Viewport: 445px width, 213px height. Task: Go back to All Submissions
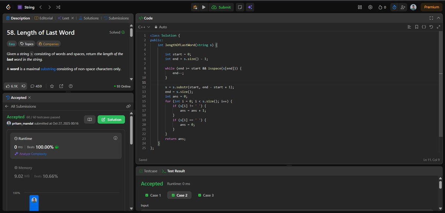click(x=20, y=106)
